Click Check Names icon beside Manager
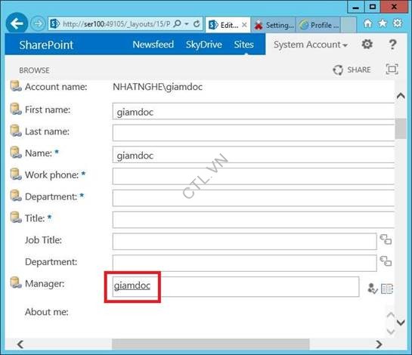 pyautogui.click(x=373, y=289)
